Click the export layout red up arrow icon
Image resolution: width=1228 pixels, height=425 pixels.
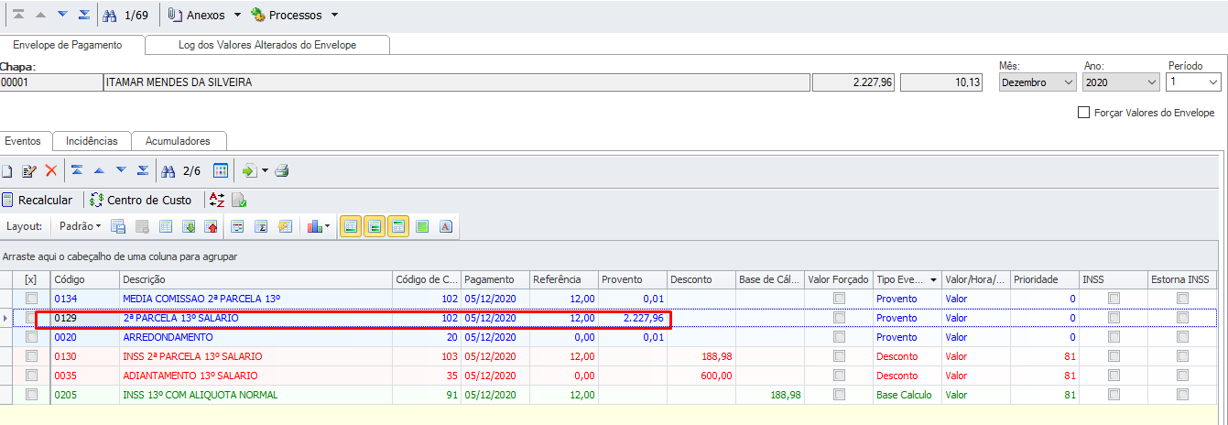(x=212, y=226)
